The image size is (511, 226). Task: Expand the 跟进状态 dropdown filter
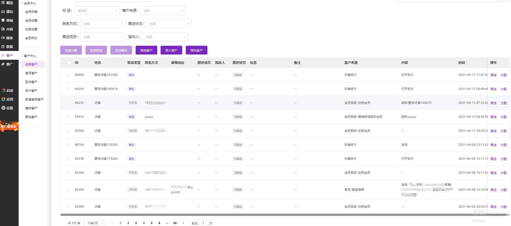(169, 24)
